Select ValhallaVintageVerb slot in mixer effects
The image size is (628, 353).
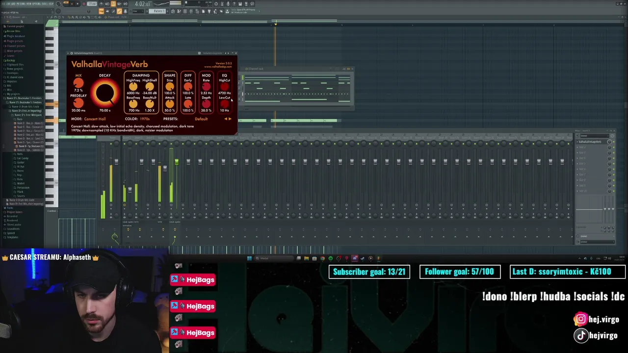[591, 142]
